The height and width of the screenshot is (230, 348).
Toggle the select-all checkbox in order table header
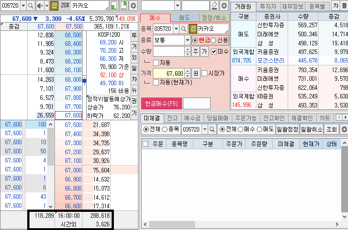(x=145, y=144)
